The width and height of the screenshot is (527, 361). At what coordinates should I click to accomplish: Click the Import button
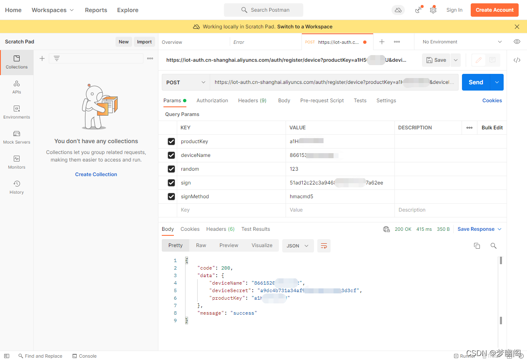(144, 42)
